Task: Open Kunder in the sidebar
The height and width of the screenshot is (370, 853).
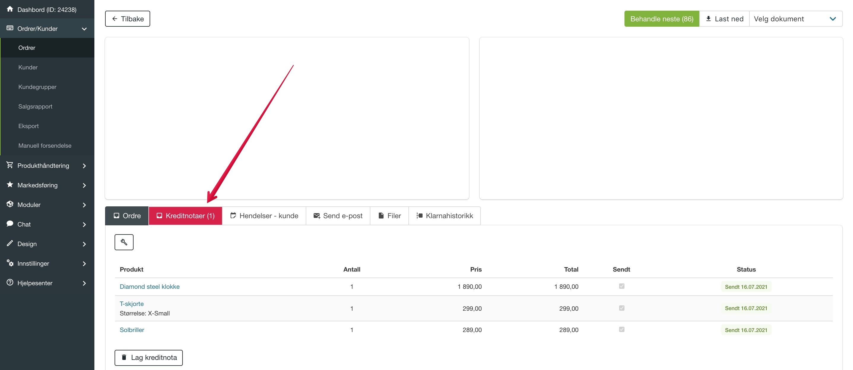Action: pyautogui.click(x=47, y=67)
